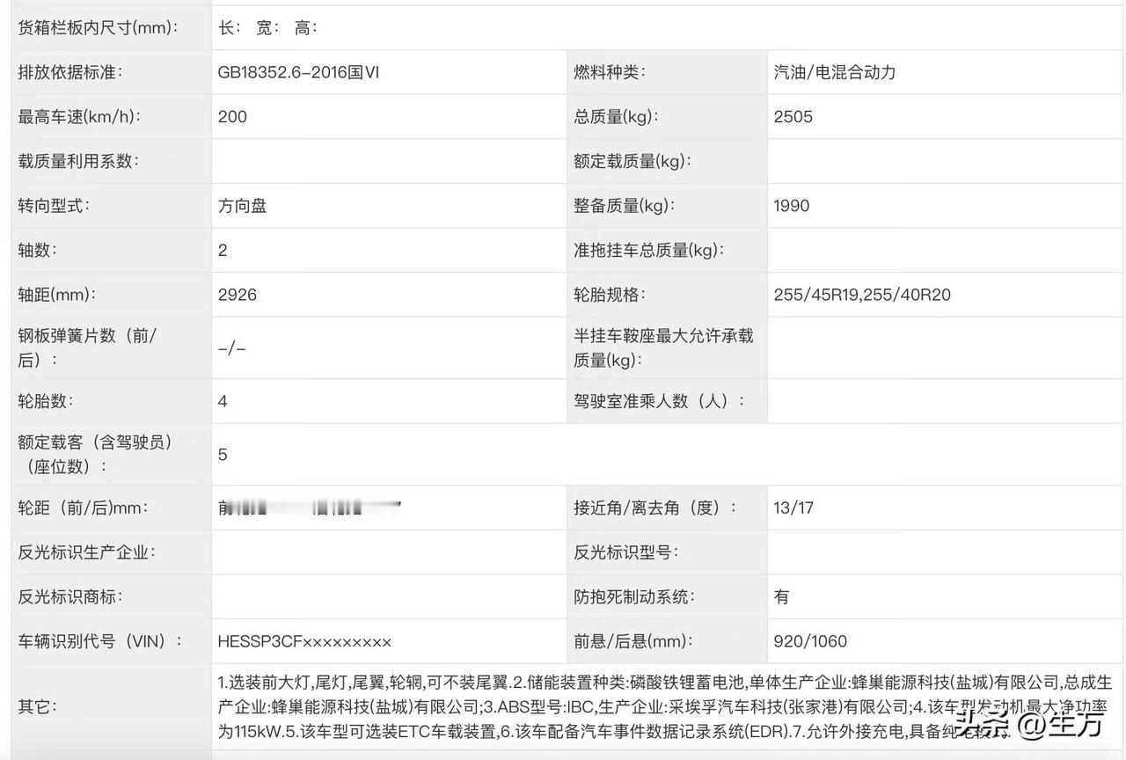
Task: Select the value "4" in the 轮胎数 row
Action: point(223,401)
